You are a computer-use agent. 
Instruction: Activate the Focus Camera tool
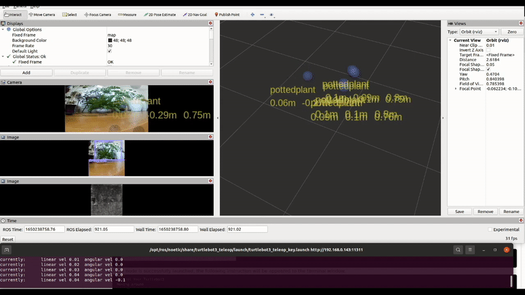97,14
